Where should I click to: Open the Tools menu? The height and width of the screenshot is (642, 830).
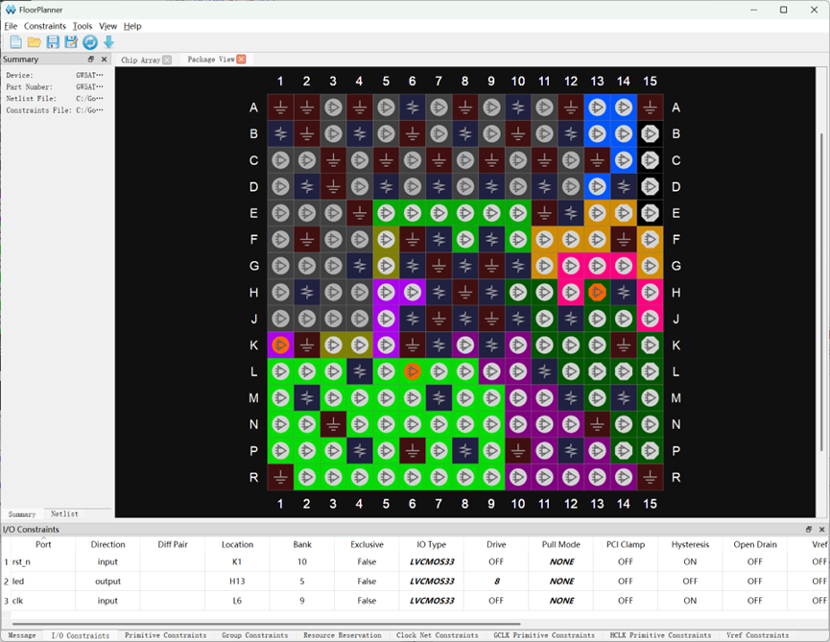(x=83, y=26)
